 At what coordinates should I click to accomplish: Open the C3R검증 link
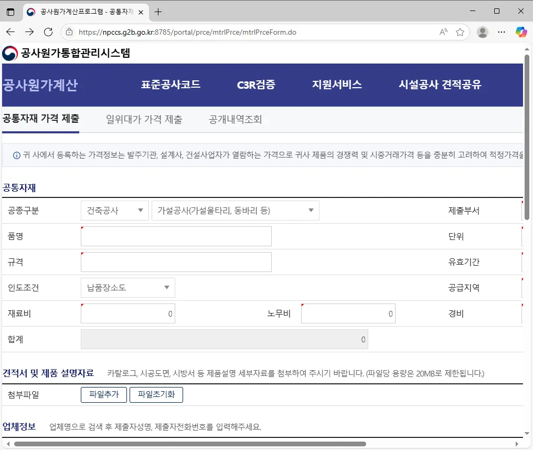(x=256, y=84)
